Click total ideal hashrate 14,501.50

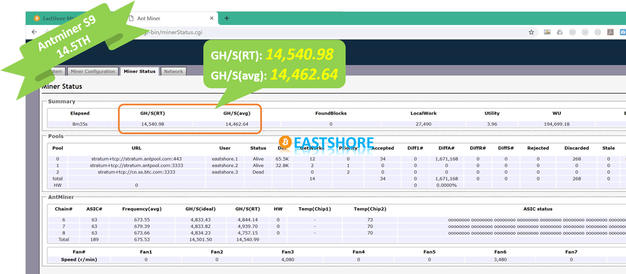tap(201, 240)
